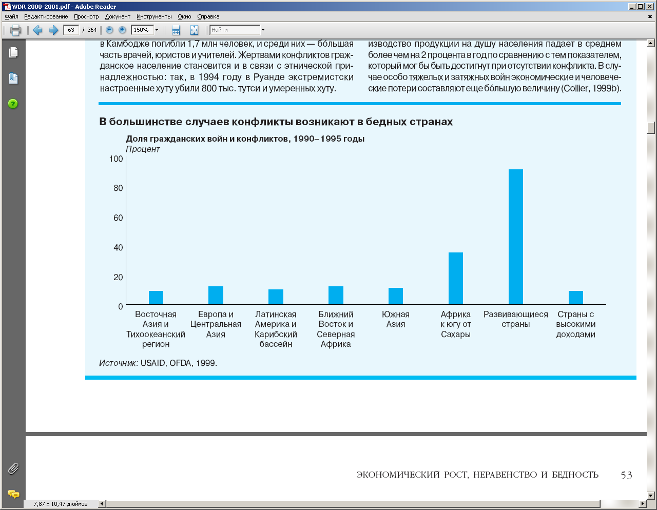
Task: Go to the next page with the right arrow
Action: (x=53, y=30)
